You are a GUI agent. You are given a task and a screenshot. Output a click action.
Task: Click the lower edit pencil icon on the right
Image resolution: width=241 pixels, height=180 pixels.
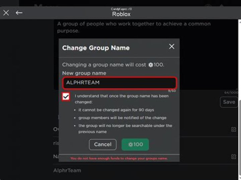tap(234, 156)
